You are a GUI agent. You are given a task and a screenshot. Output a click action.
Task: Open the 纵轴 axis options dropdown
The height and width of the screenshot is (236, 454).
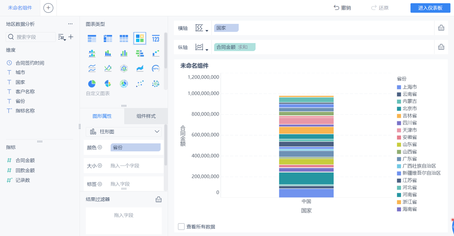(x=202, y=47)
